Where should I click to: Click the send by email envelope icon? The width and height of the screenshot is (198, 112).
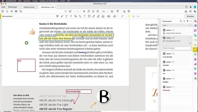coord(190,11)
